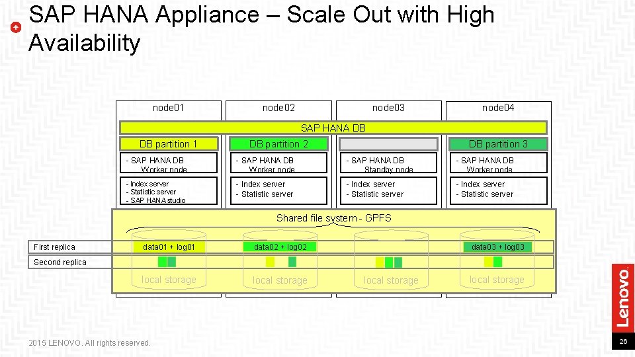This screenshot has height=357, width=635.
Task: Click local storage label under node04
Action: pyautogui.click(x=497, y=280)
